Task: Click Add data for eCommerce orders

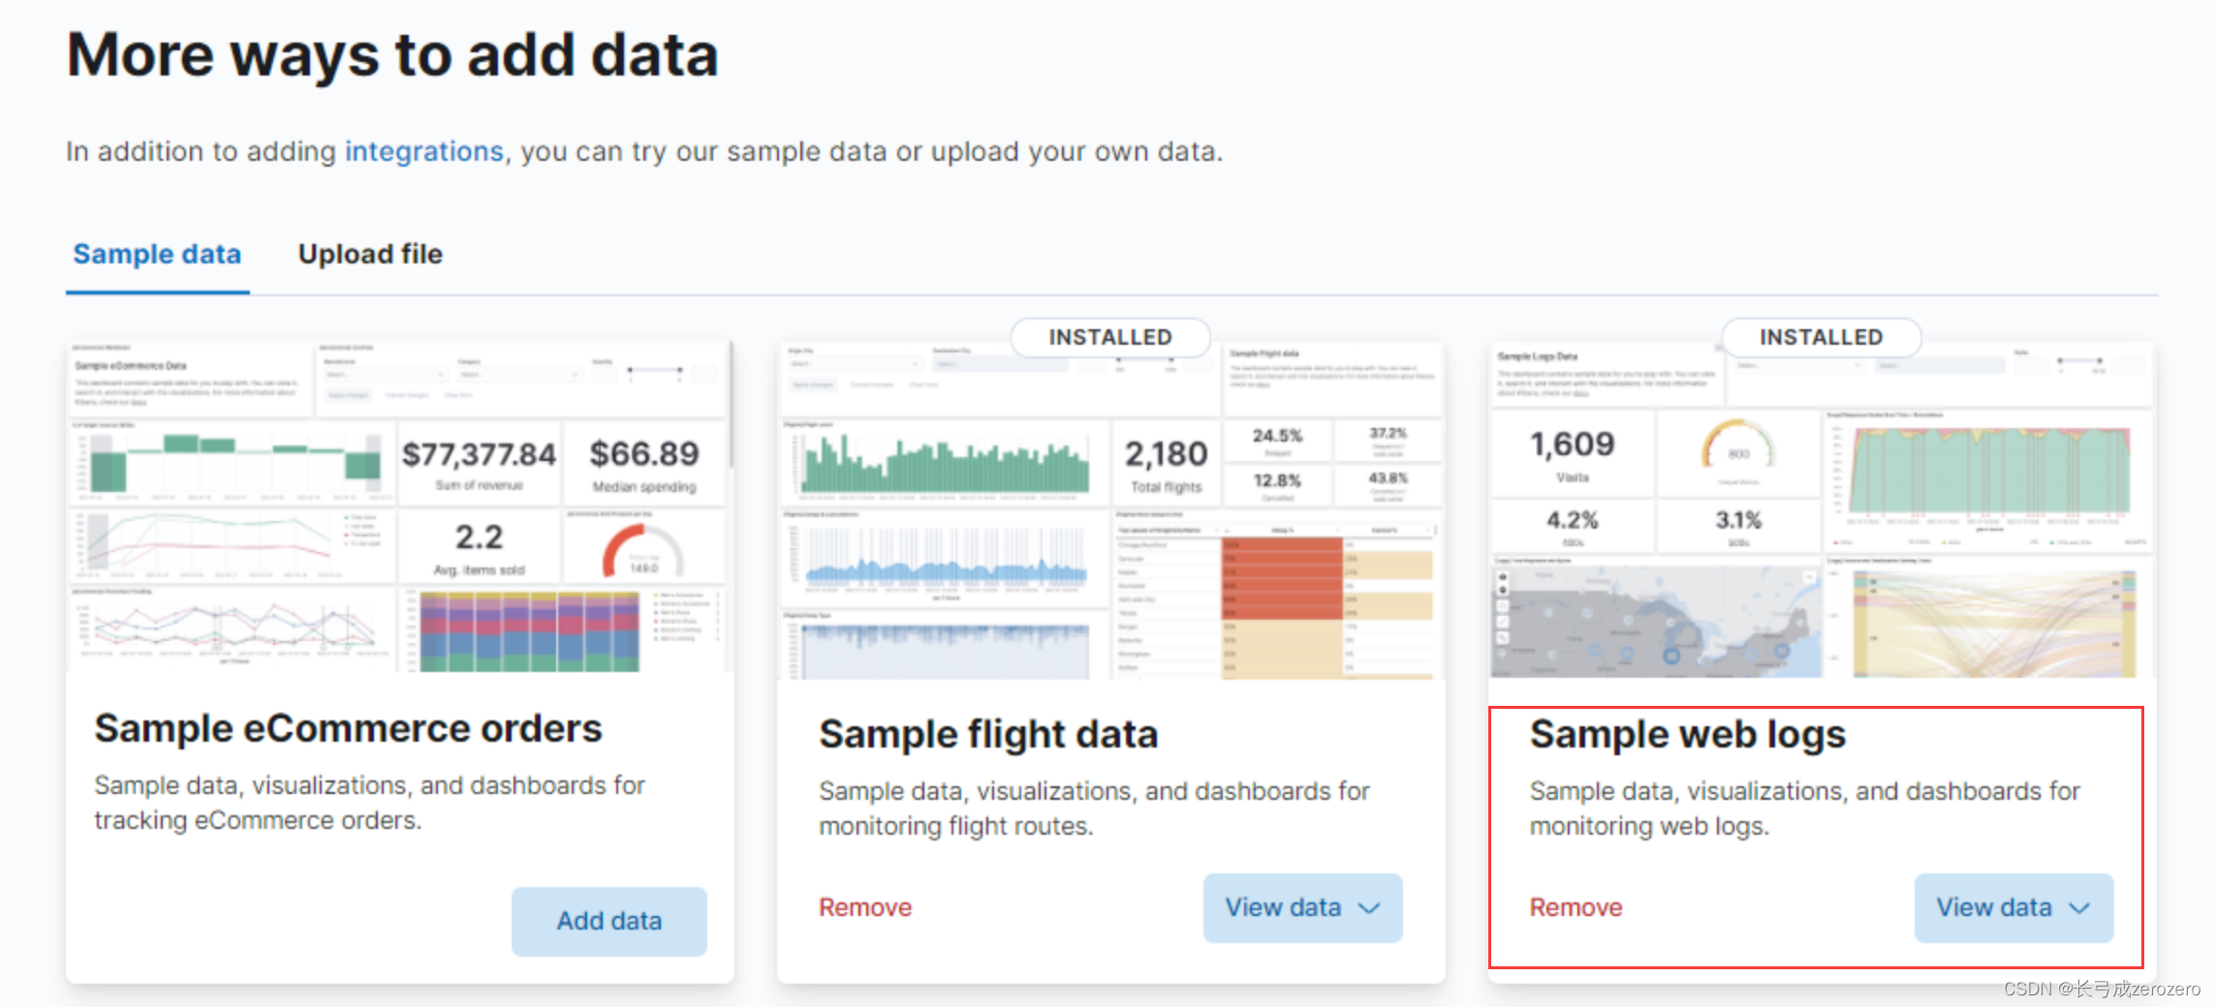Action: (x=608, y=921)
